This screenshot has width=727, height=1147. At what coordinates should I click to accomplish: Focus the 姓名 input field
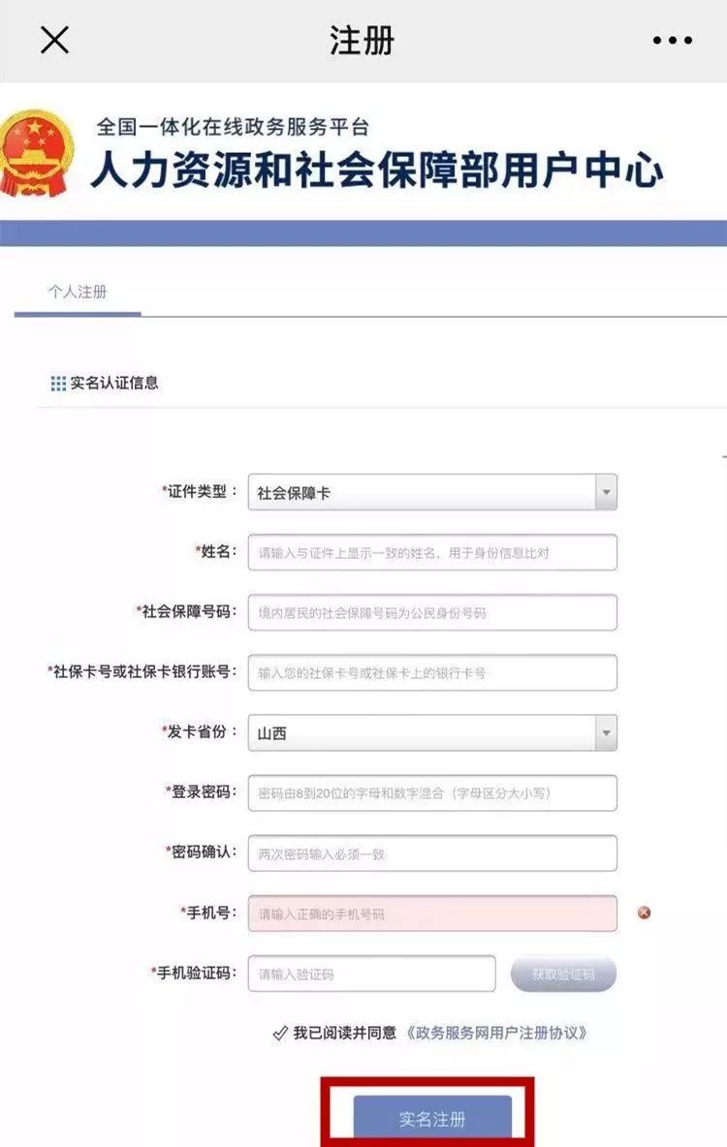point(432,552)
